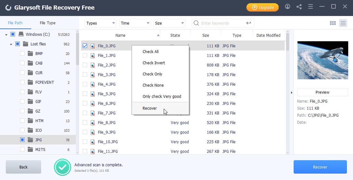
Task: Check the GIF folder checkbox
Action: click(22, 102)
